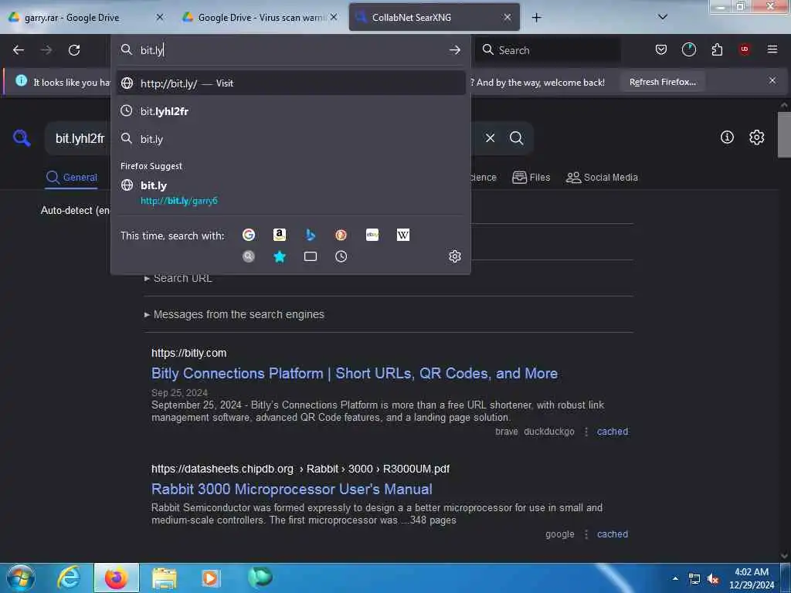Choose the bit.lyhl2fr history suggestion
Viewport: 791px width, 593px height.
tap(290, 111)
